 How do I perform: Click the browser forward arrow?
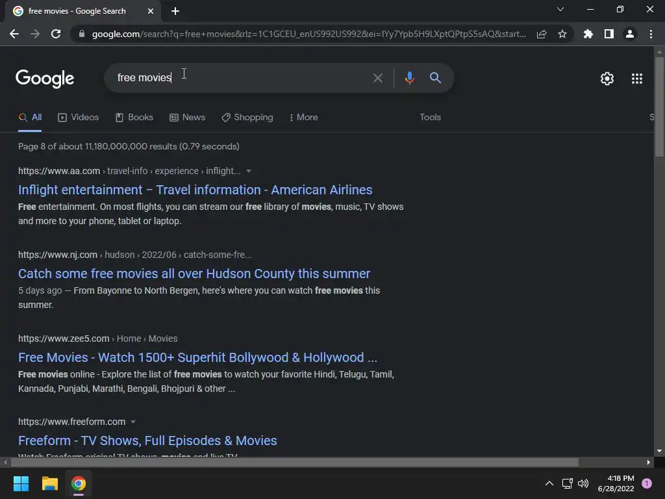click(x=35, y=34)
